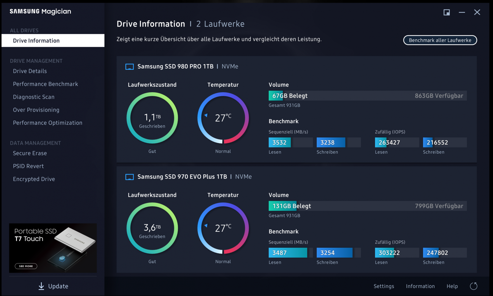
Task: Click the 3,6TB Geschrieben health gauge
Action: (152, 228)
